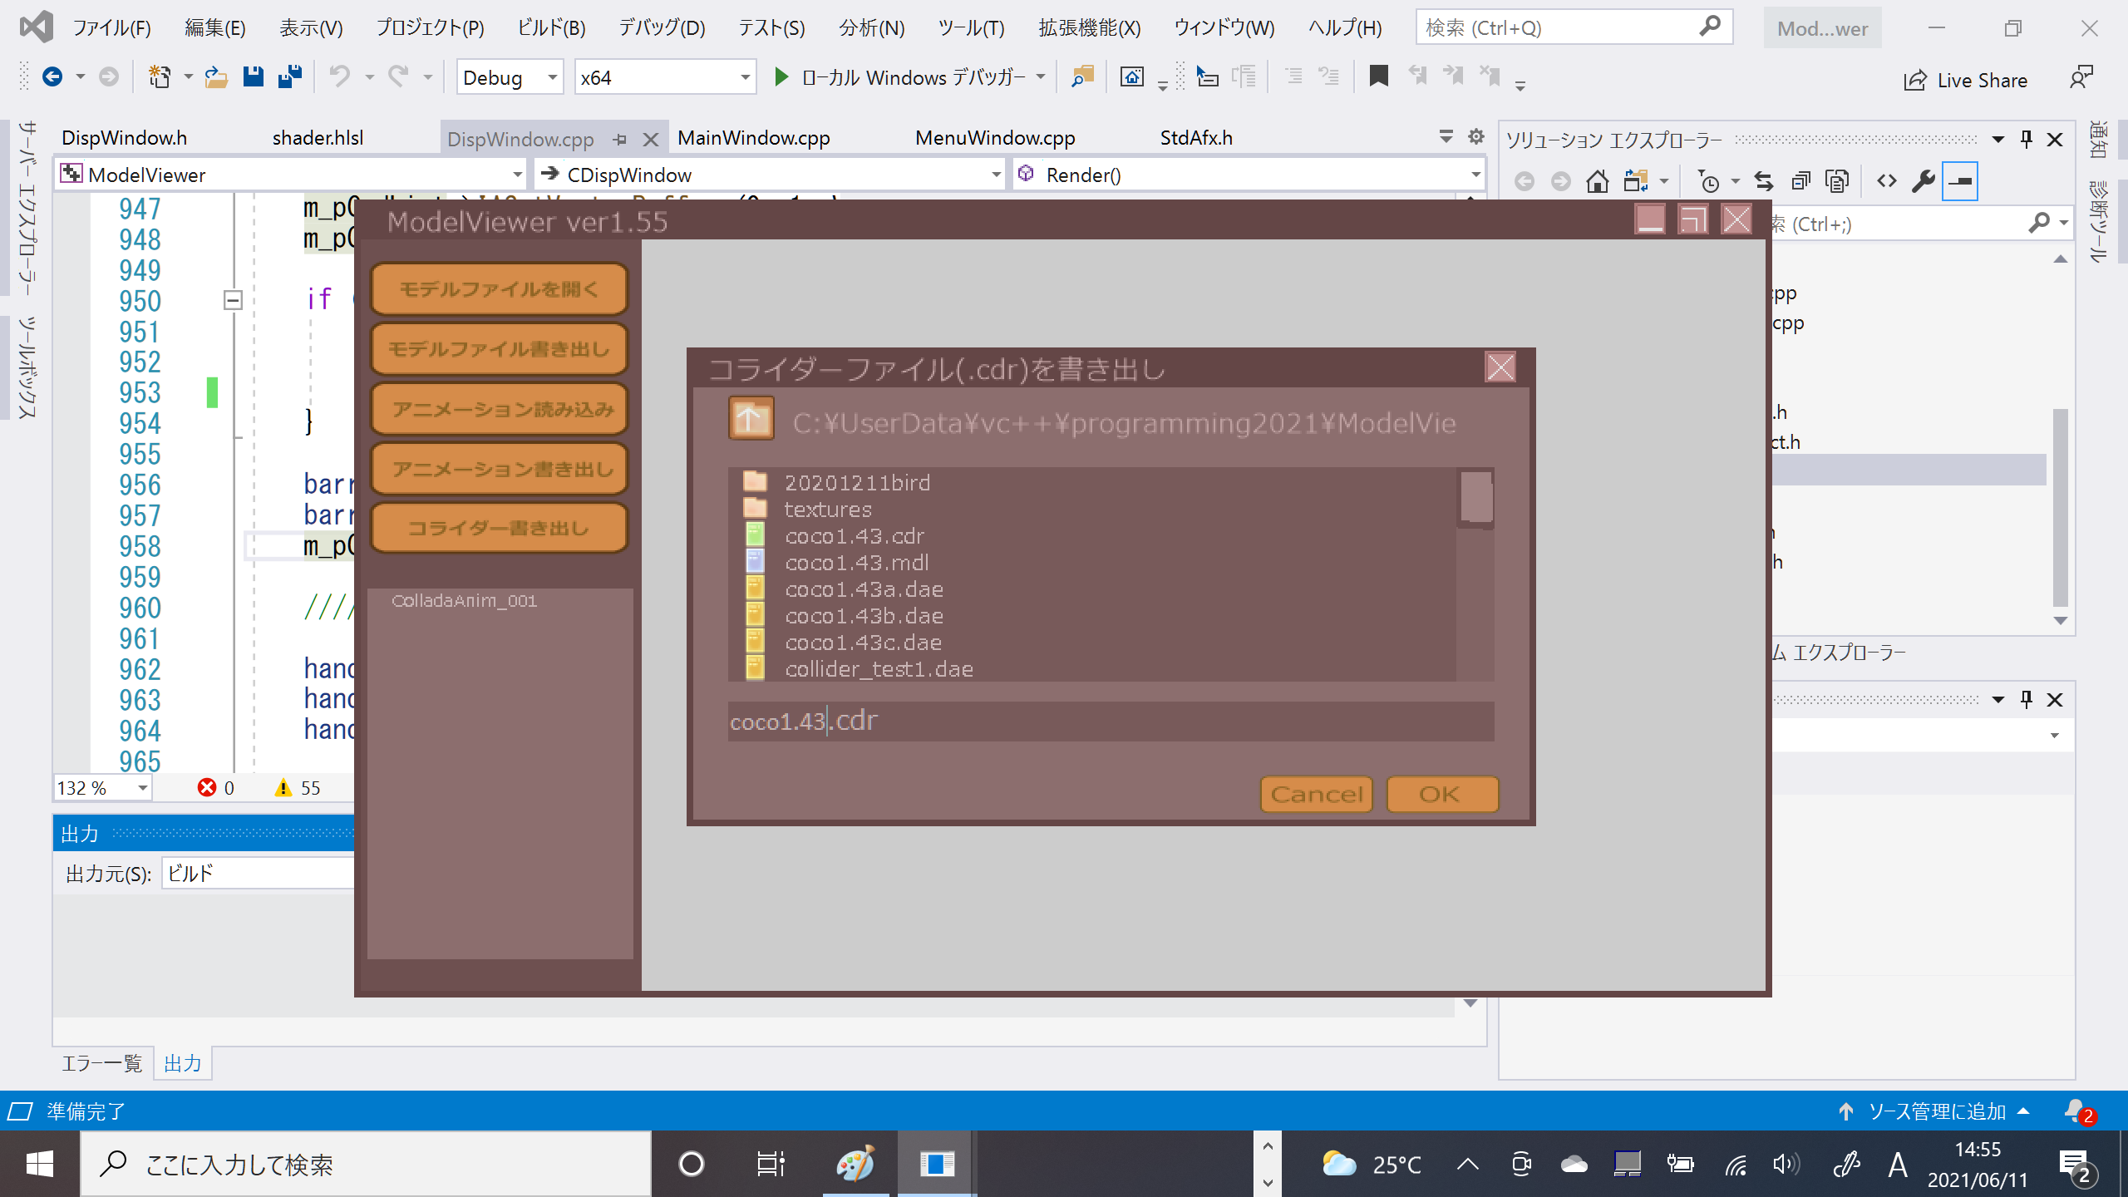Toggle pin on DispWindow.cpp tab
Screen dimensions: 2128x1197
coord(620,140)
